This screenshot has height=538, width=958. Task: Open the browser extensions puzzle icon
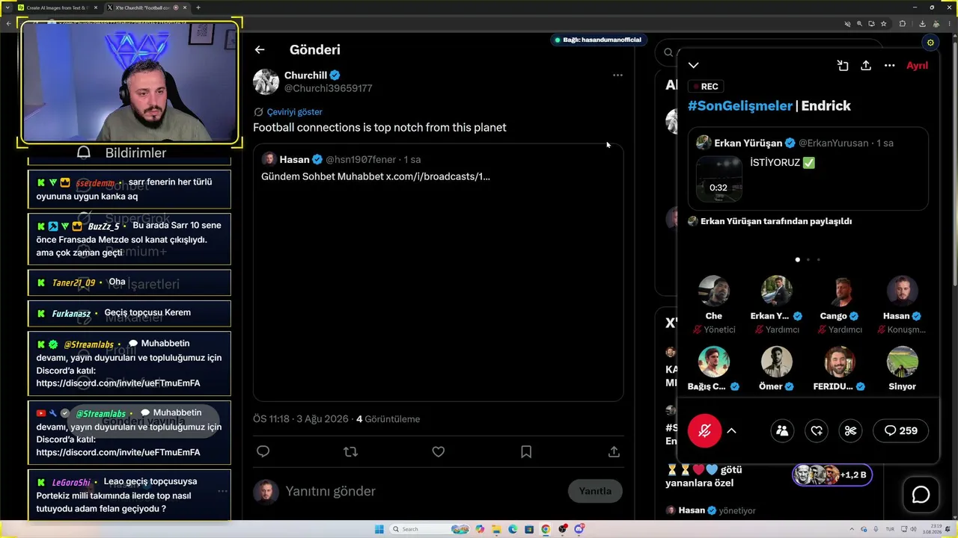coord(903,24)
